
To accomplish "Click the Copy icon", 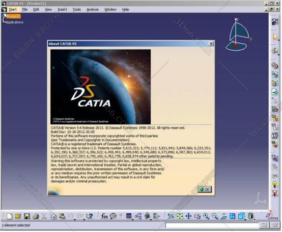I will point(53,216).
